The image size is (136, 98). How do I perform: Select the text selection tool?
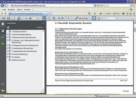44,18
